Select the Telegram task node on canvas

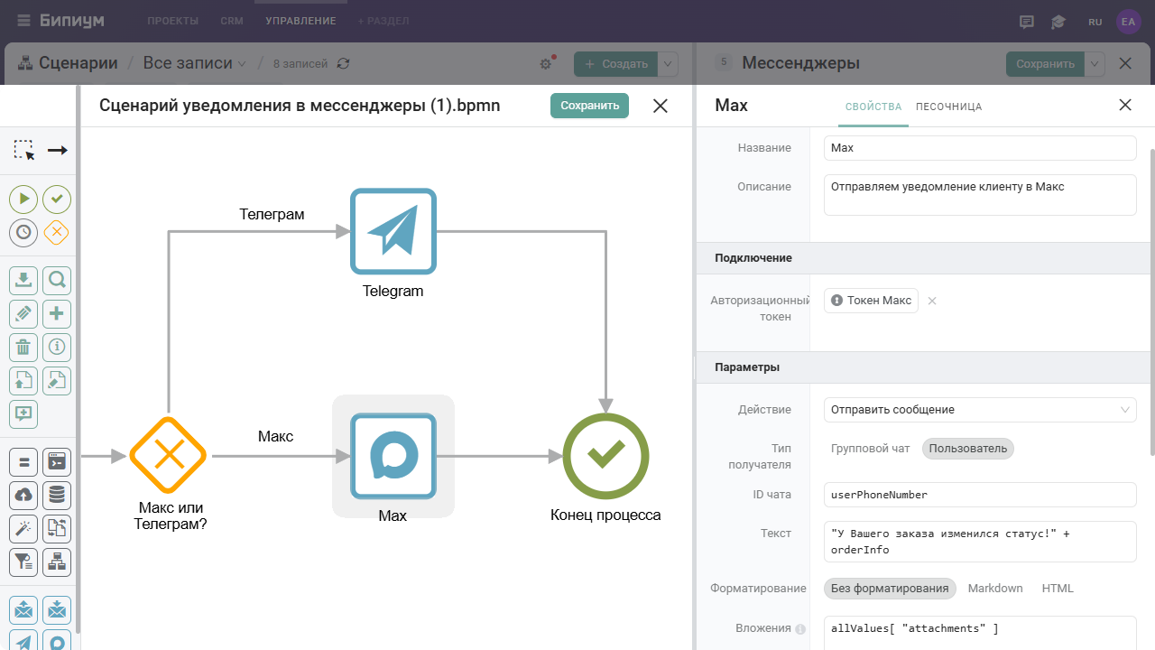393,231
